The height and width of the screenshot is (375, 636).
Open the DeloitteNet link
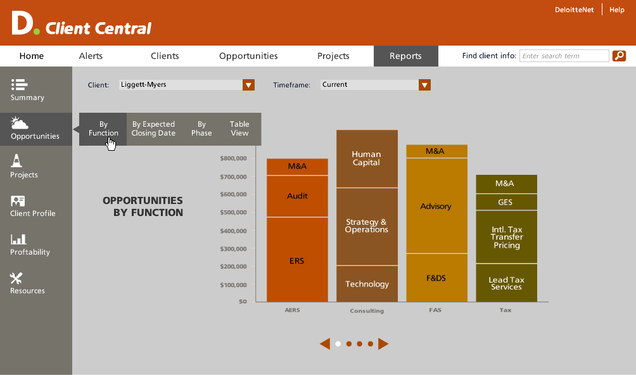575,10
